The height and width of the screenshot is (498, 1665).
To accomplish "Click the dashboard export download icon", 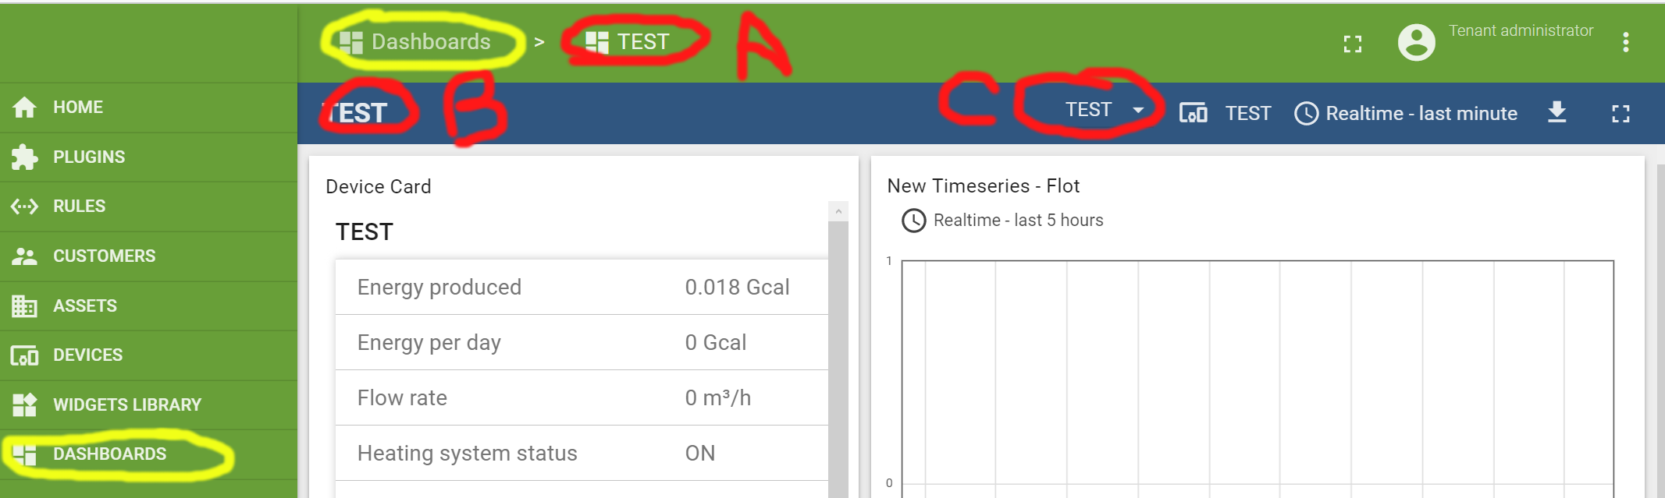I will pos(1557,113).
